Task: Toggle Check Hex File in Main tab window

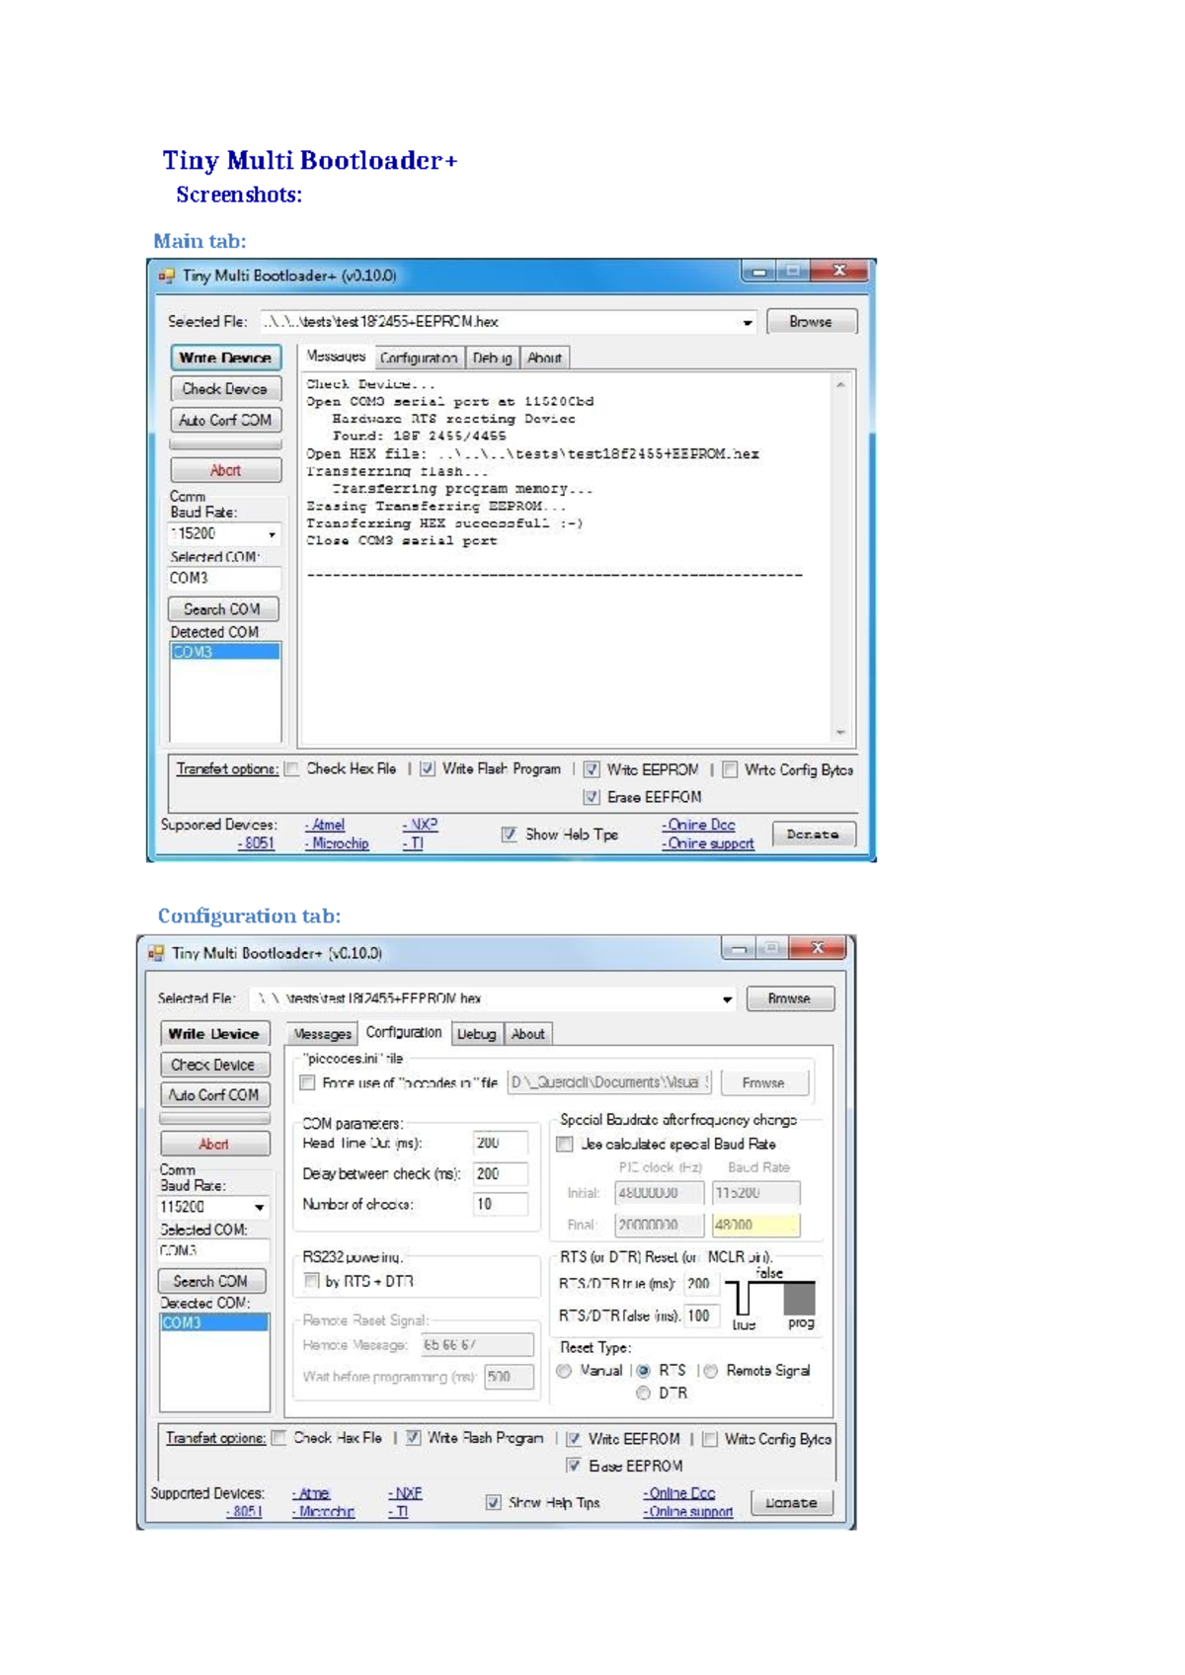Action: tap(292, 769)
